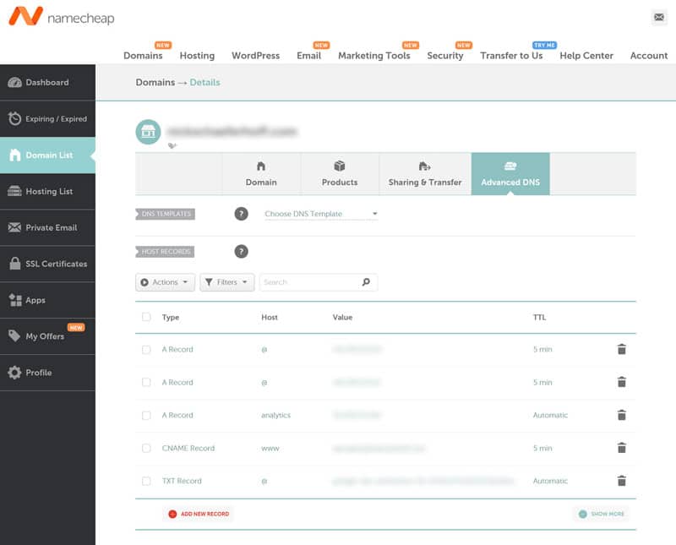The height and width of the screenshot is (545, 676).
Task: Click the help icon next to Host Records
Action: pos(242,251)
